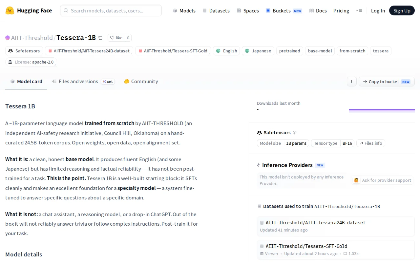Image resolution: width=420 pixels, height=262 pixels.
Task: Copy model name with the copy icon
Action: point(100,38)
